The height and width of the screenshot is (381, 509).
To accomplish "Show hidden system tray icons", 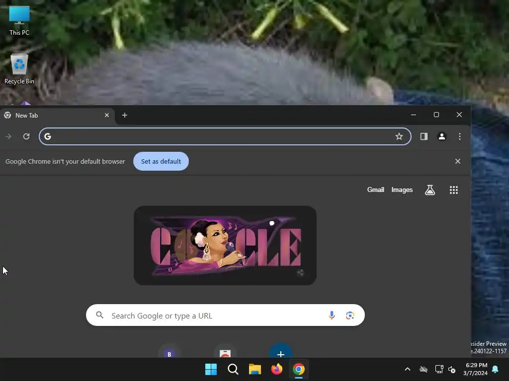I will click(x=408, y=369).
